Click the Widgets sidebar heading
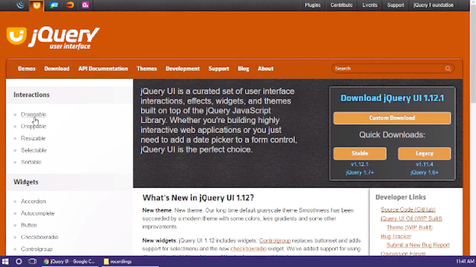 [x=26, y=182]
